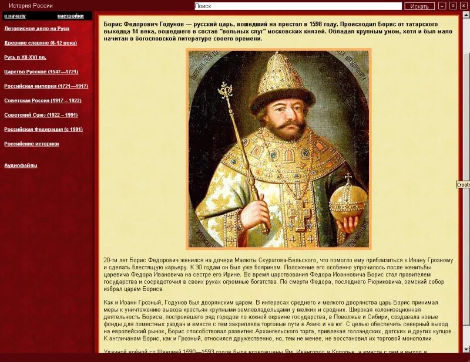This screenshot has width=470, height=362.
Task: Close the История России window
Action: [463, 6]
